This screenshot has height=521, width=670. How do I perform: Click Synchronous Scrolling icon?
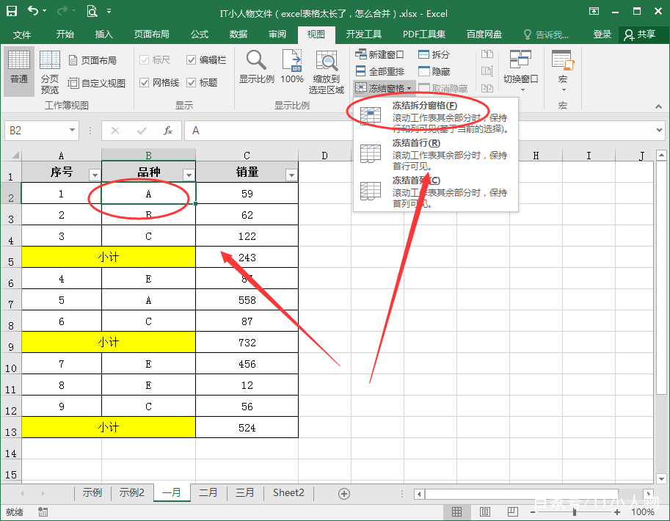point(487,71)
